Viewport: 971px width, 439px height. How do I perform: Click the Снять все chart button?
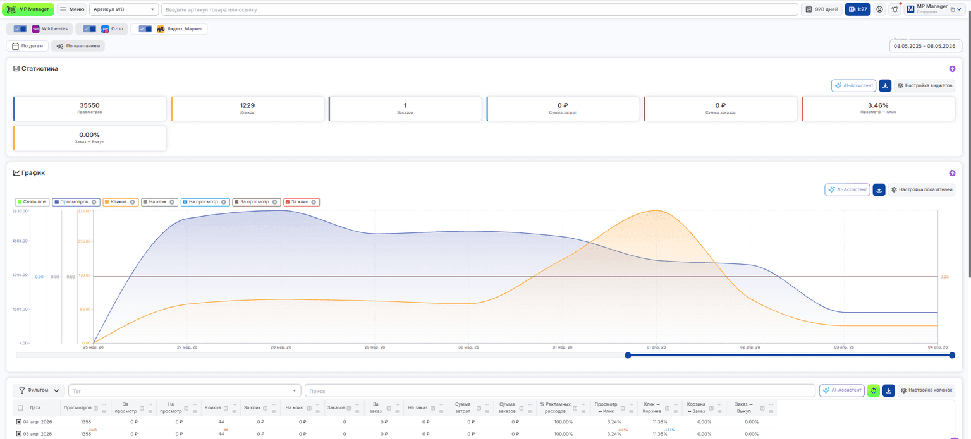click(32, 202)
